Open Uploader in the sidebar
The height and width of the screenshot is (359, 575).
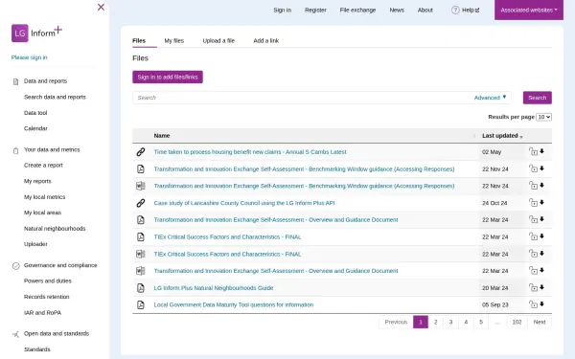coord(35,244)
